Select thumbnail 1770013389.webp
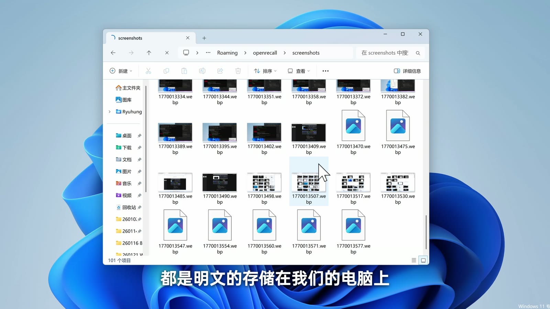550x309 pixels. (175, 133)
